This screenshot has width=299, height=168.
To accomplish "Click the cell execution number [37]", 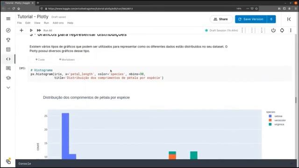I will (22, 68).
